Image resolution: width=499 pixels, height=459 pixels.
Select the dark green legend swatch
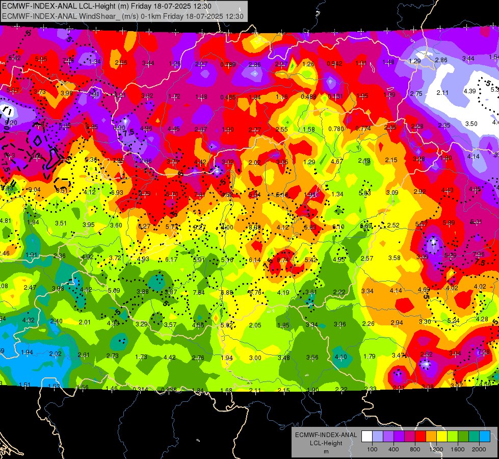pyautogui.click(x=463, y=437)
